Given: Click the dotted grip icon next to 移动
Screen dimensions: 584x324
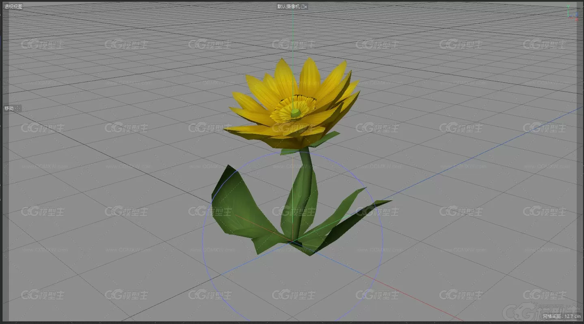Looking at the screenshot, I should [x=18, y=108].
